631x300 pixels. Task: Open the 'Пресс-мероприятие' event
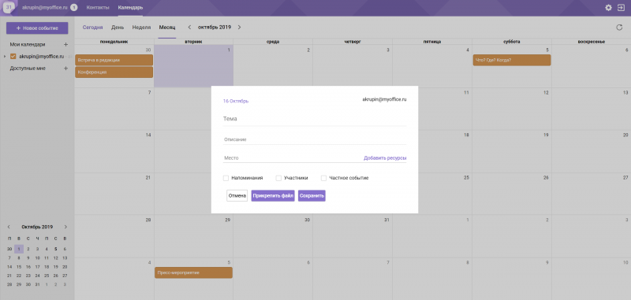tap(193, 272)
